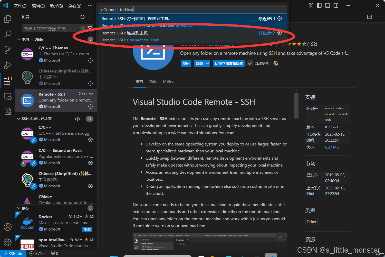The height and width of the screenshot is (257, 385).
Task: Open forwarded ports status item
Action: pyautogui.click(x=54, y=254)
